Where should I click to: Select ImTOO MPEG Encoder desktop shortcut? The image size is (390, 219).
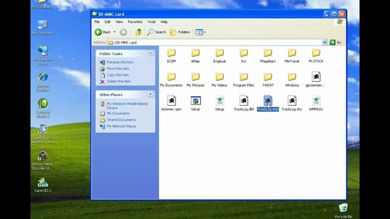pos(43,161)
